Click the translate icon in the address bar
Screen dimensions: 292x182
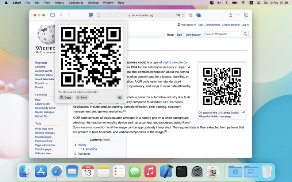[x=178, y=15]
